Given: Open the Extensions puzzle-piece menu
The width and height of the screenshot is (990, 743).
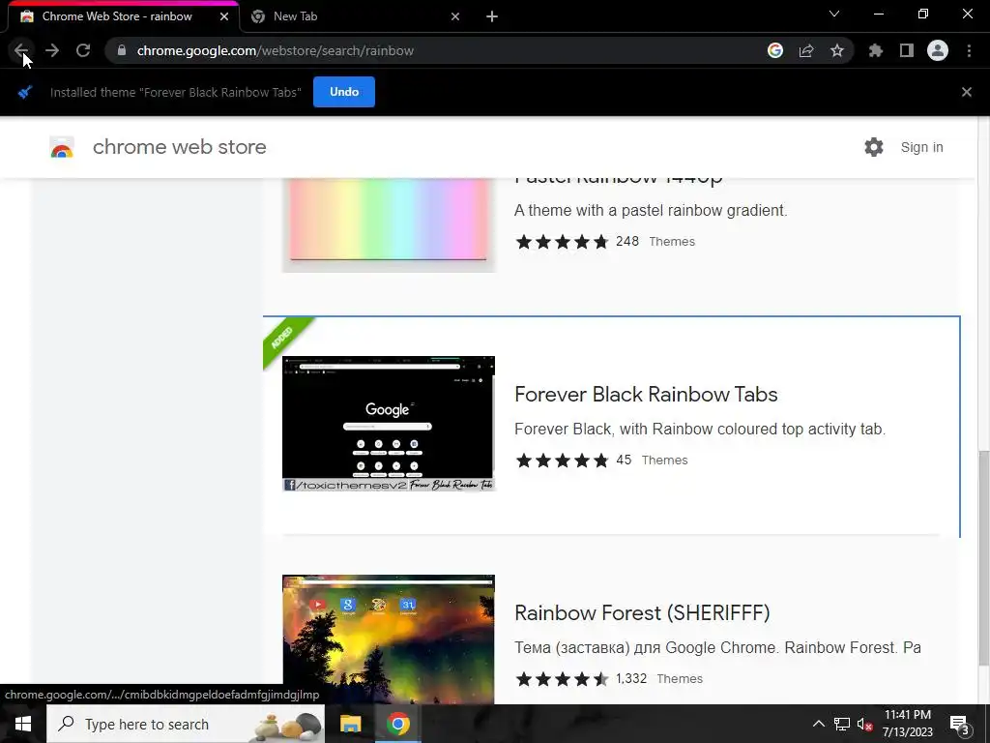Looking at the screenshot, I should click(876, 50).
